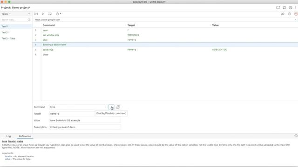Select the close command row
Screen dimensions: 298x167
coord(165,55)
